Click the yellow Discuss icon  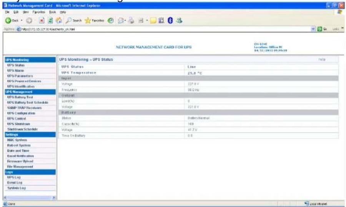point(153,20)
